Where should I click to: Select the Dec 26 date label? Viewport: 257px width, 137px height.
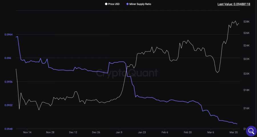click(96, 132)
